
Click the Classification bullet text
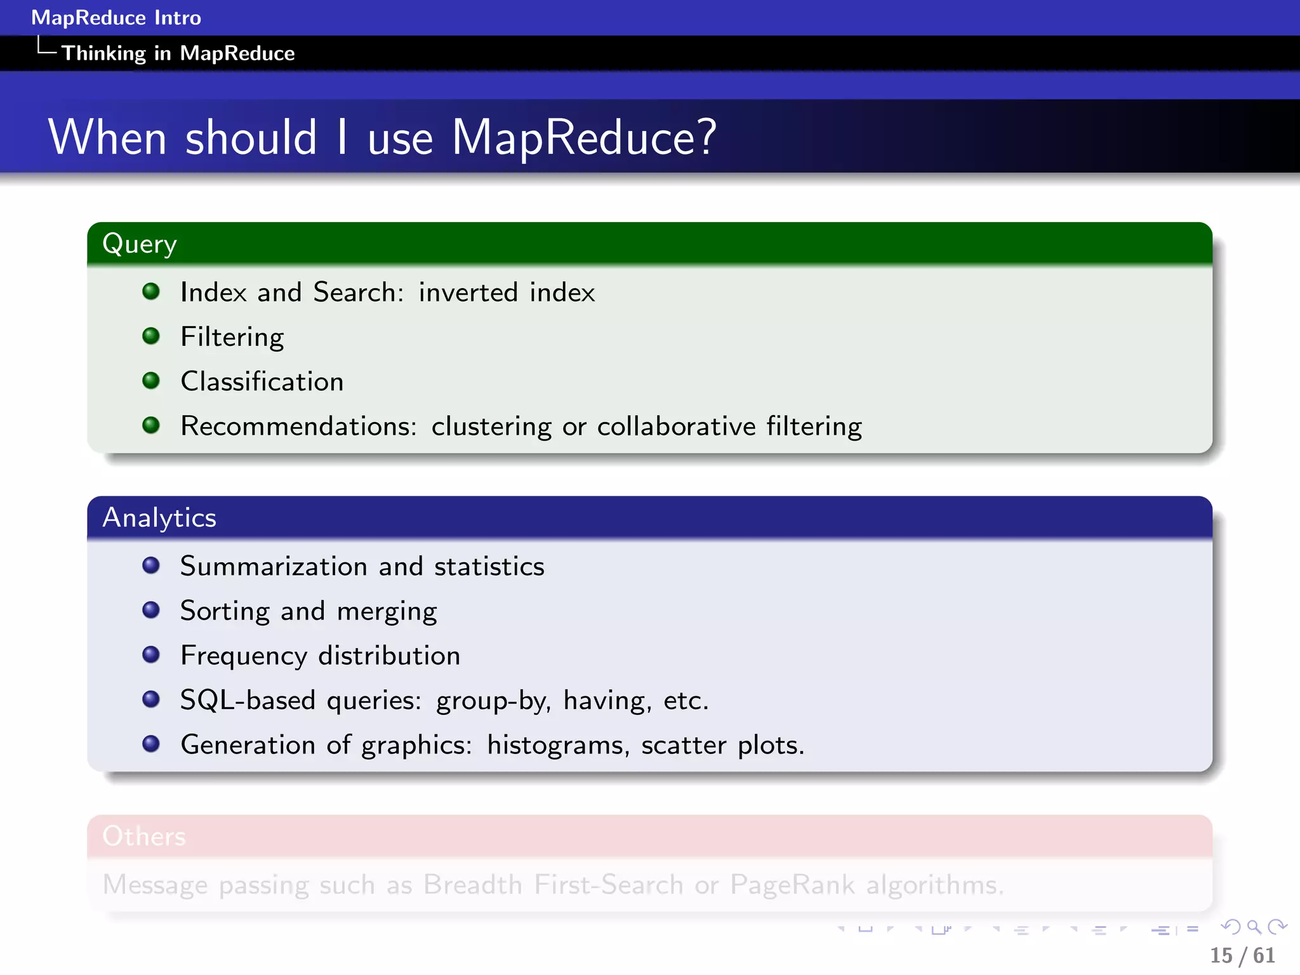[262, 381]
